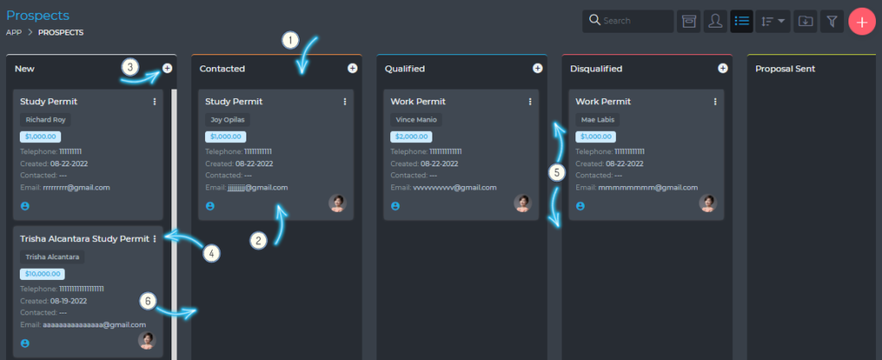Toggle the list view button
The height and width of the screenshot is (360, 882).
(x=742, y=21)
